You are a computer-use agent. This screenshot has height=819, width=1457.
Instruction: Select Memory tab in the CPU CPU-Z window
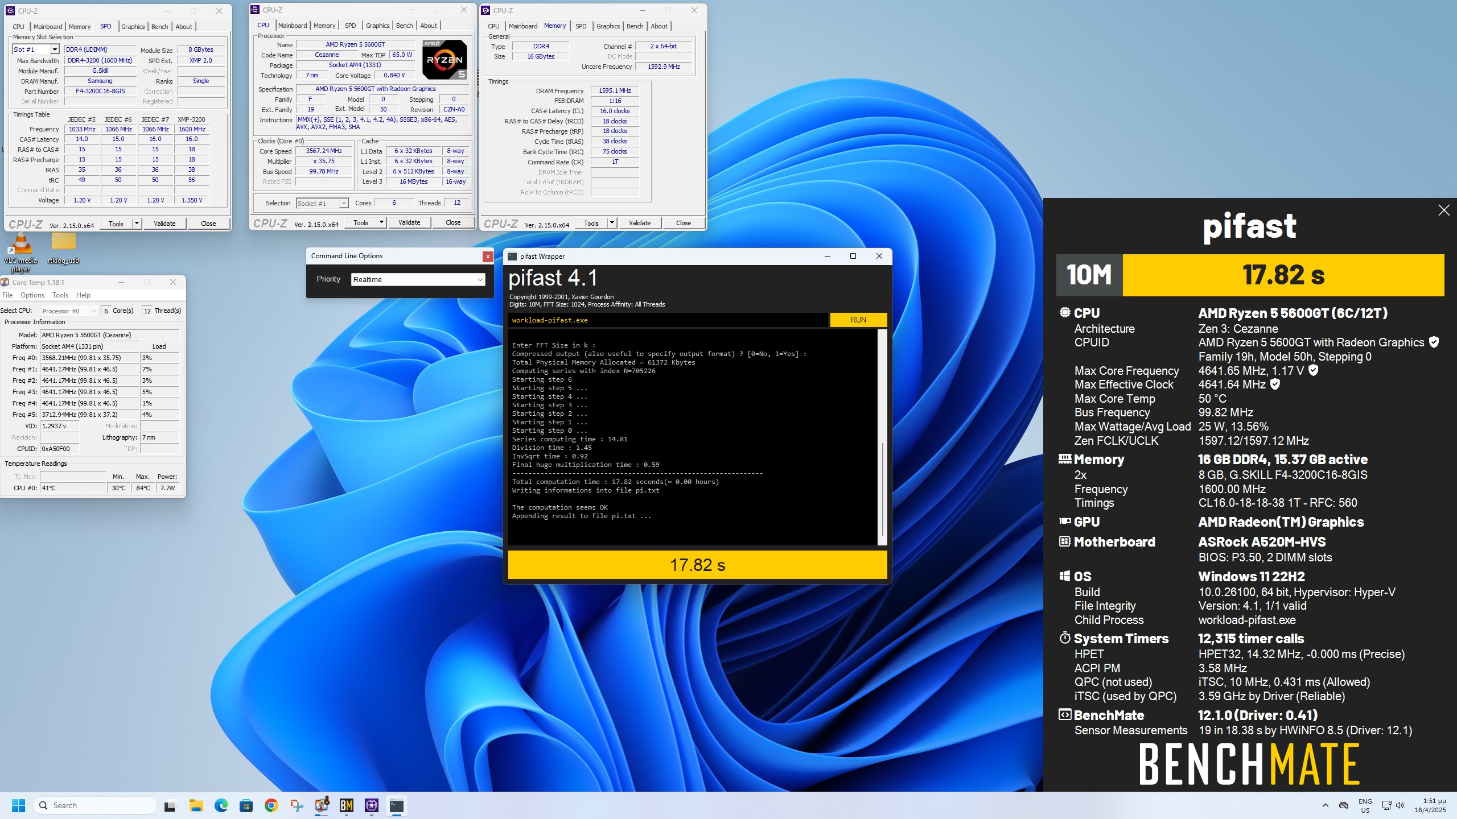click(x=324, y=26)
